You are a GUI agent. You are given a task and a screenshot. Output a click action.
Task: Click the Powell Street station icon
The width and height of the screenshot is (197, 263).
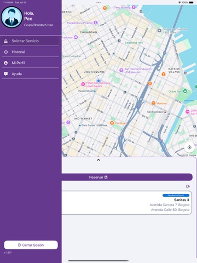(x=95, y=91)
